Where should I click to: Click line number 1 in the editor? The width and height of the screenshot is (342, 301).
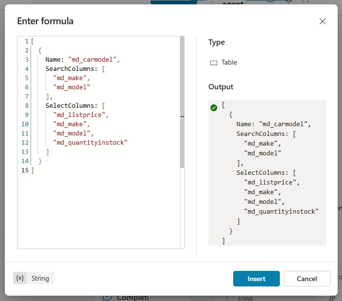tap(27, 41)
